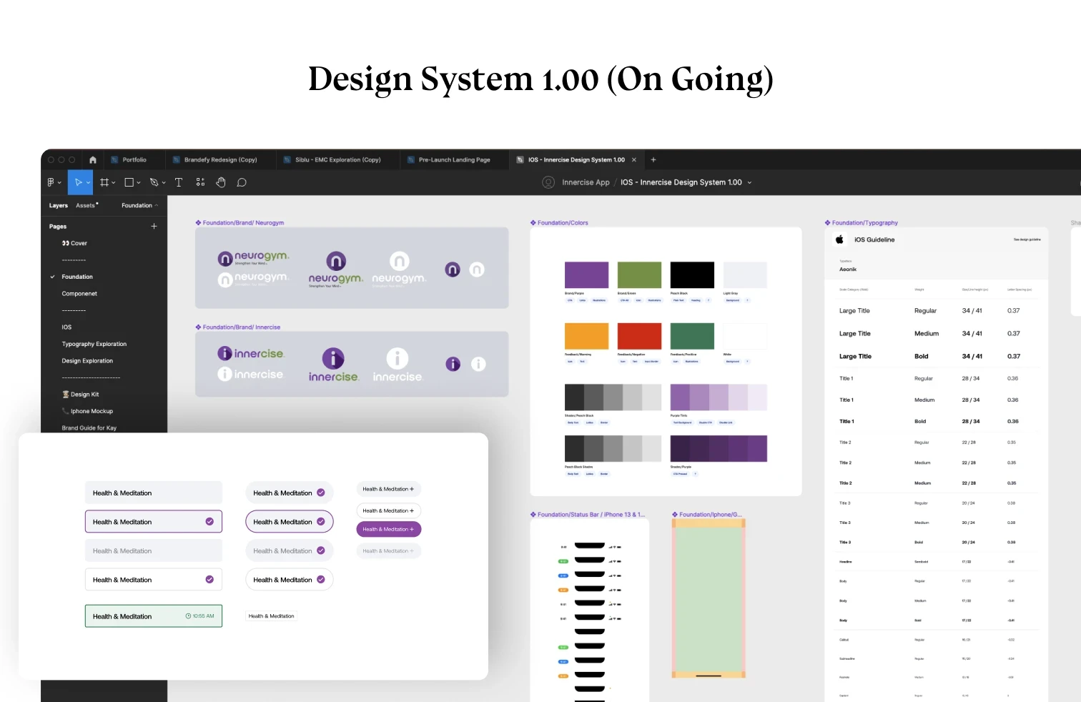Click the Innercise App breadcrumb
The image size is (1081, 702).
pyautogui.click(x=586, y=182)
